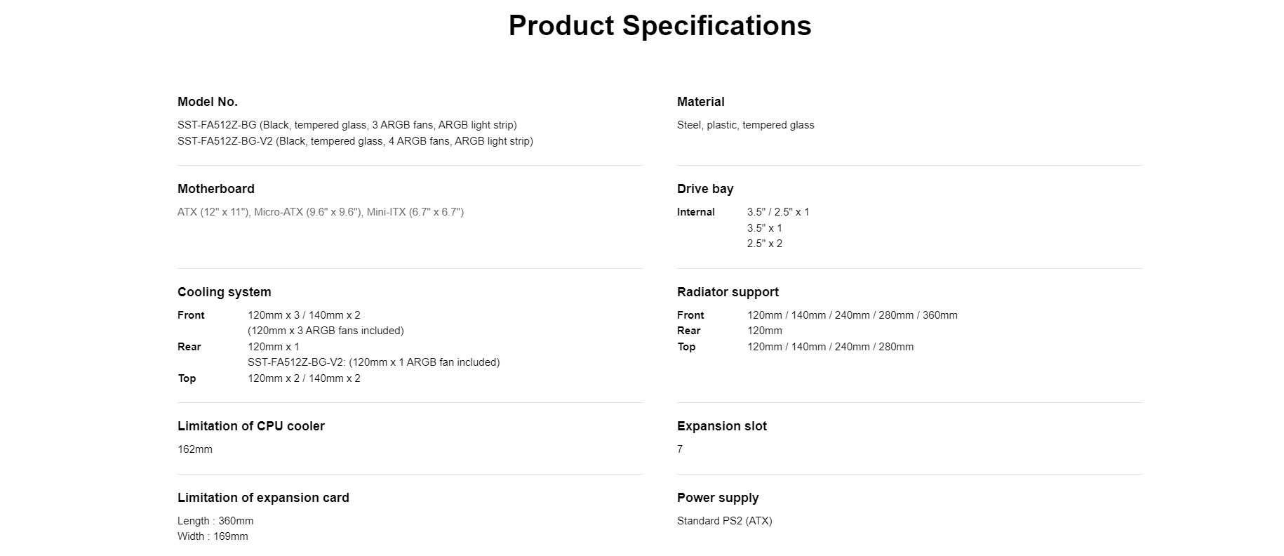The height and width of the screenshot is (556, 1284).
Task: Click the Steel, plastic, tempered glass text
Action: pos(745,125)
